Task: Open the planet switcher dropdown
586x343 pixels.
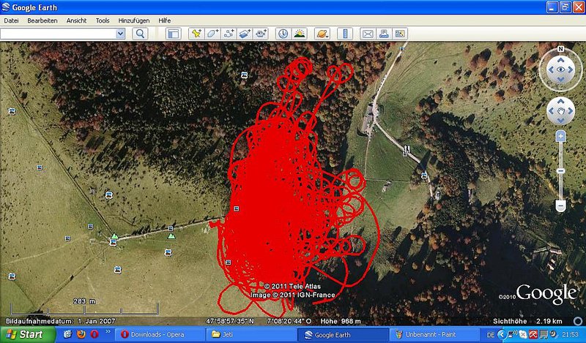Action: [322, 34]
